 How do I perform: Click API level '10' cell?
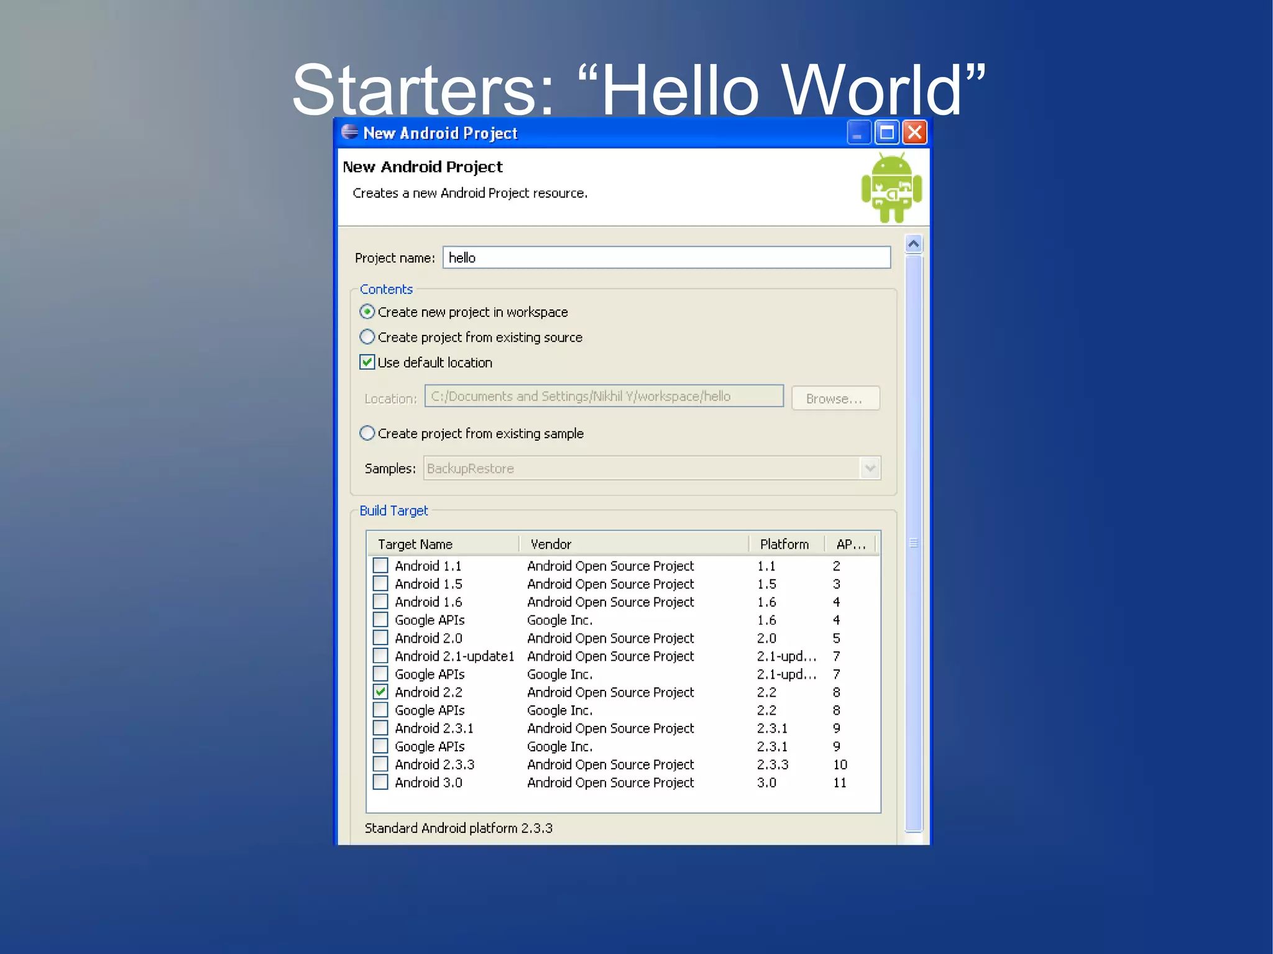coord(840,764)
